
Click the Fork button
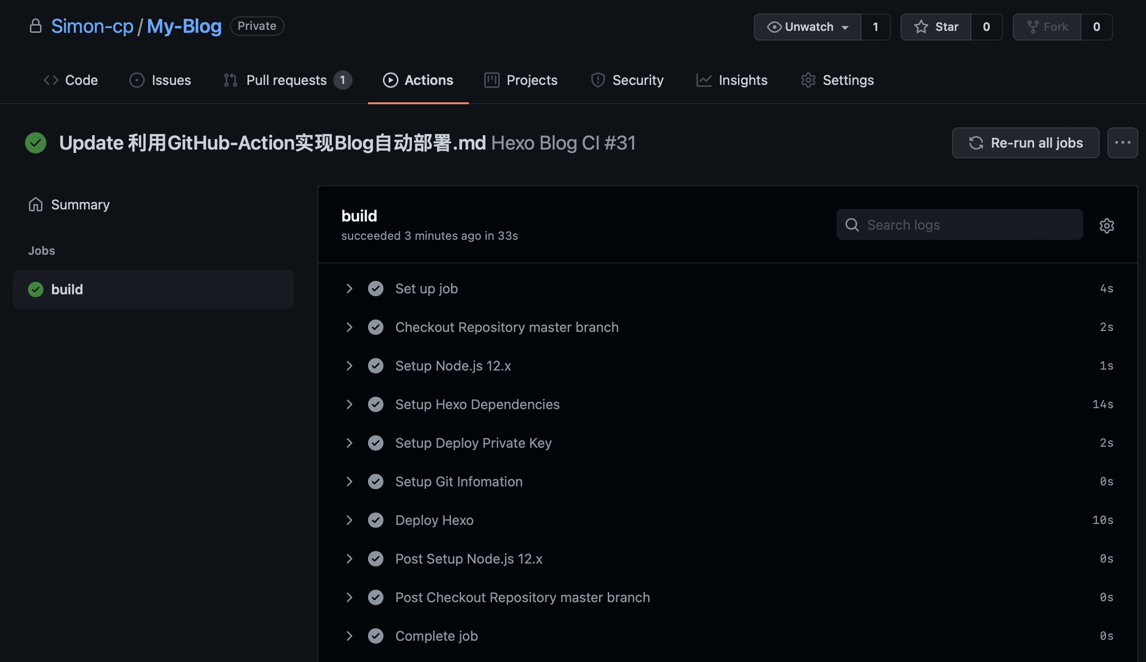[x=1047, y=27]
